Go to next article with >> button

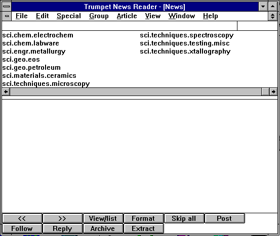[x=62, y=218]
